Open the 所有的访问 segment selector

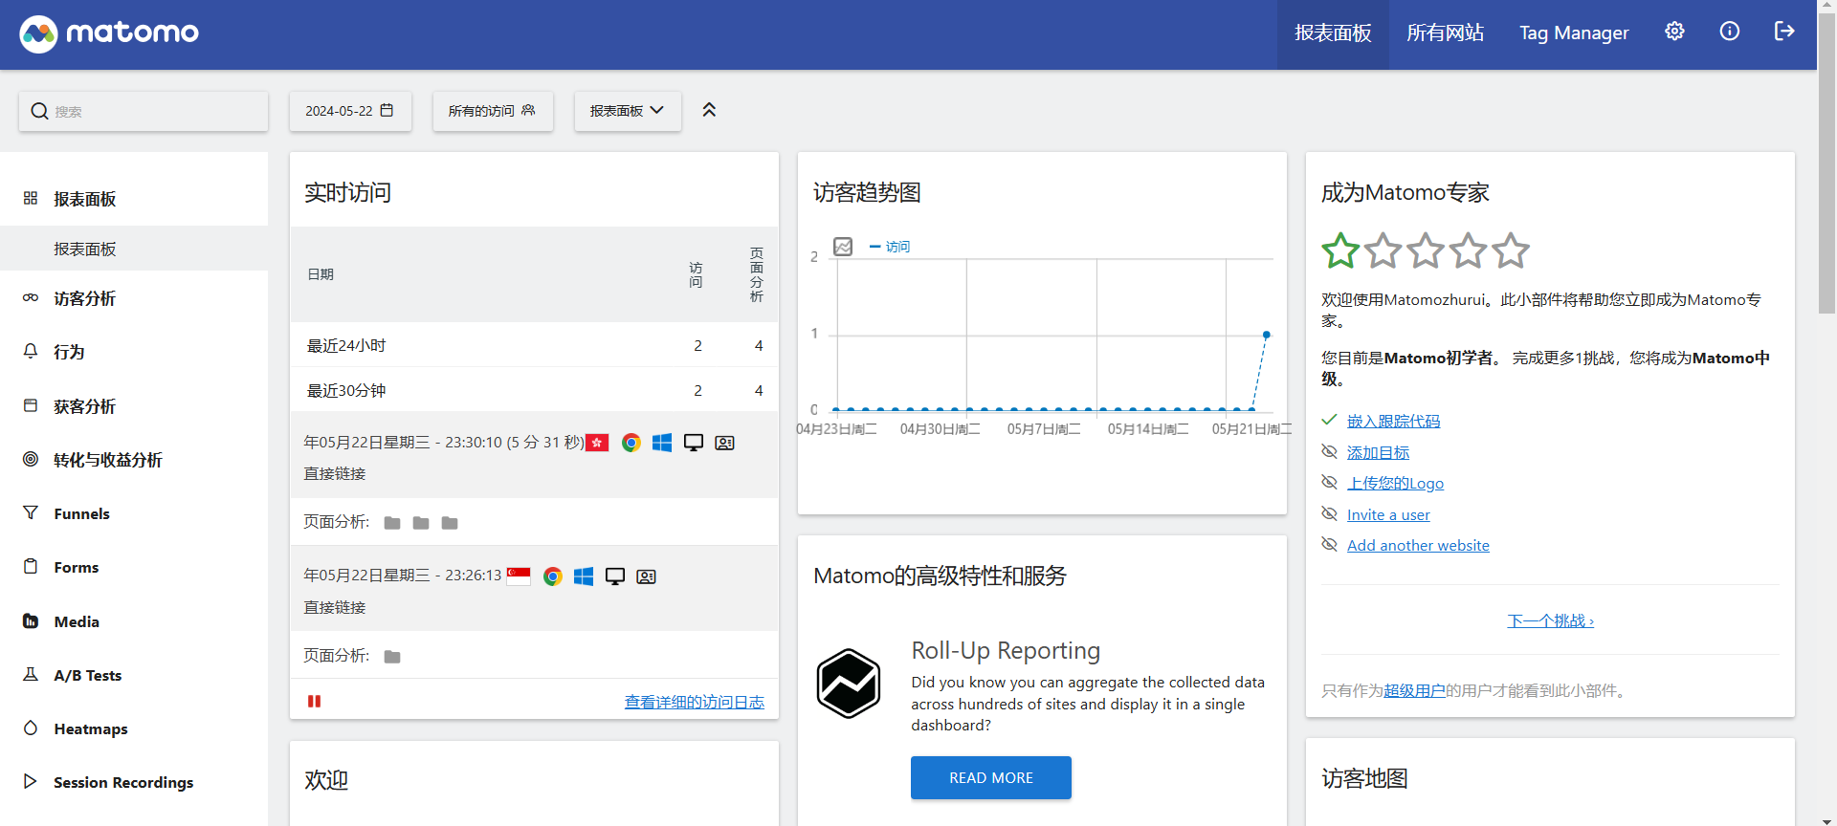[x=492, y=111]
